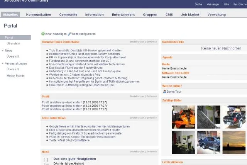Open Twitter öffnet OAuth-Schnittstelle headline
Image resolution: width=247 pixels, height=165 pixels.
(x=69, y=140)
